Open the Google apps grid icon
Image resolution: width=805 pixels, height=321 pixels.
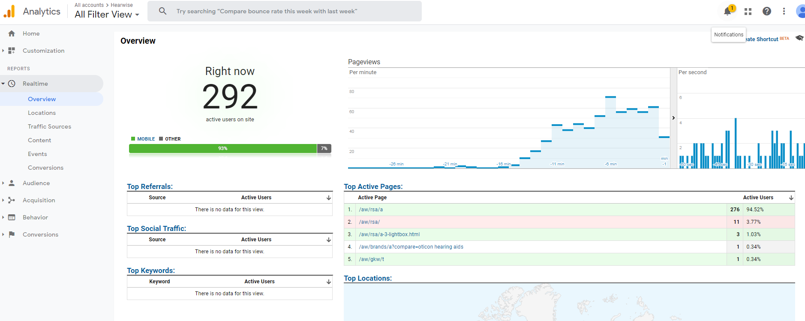(748, 12)
